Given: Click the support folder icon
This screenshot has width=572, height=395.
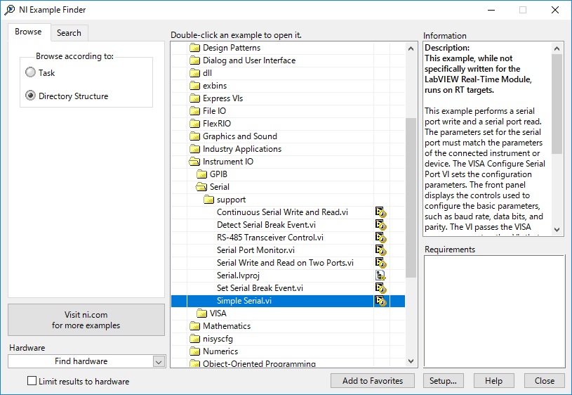Looking at the screenshot, I should [208, 200].
